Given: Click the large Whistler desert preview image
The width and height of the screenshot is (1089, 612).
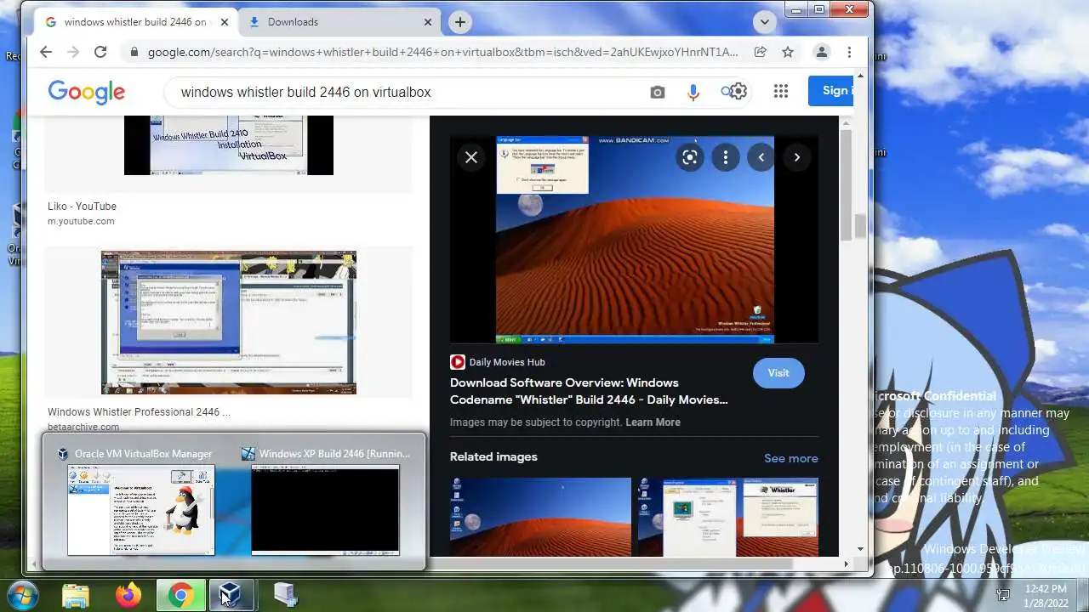Looking at the screenshot, I should (635, 240).
